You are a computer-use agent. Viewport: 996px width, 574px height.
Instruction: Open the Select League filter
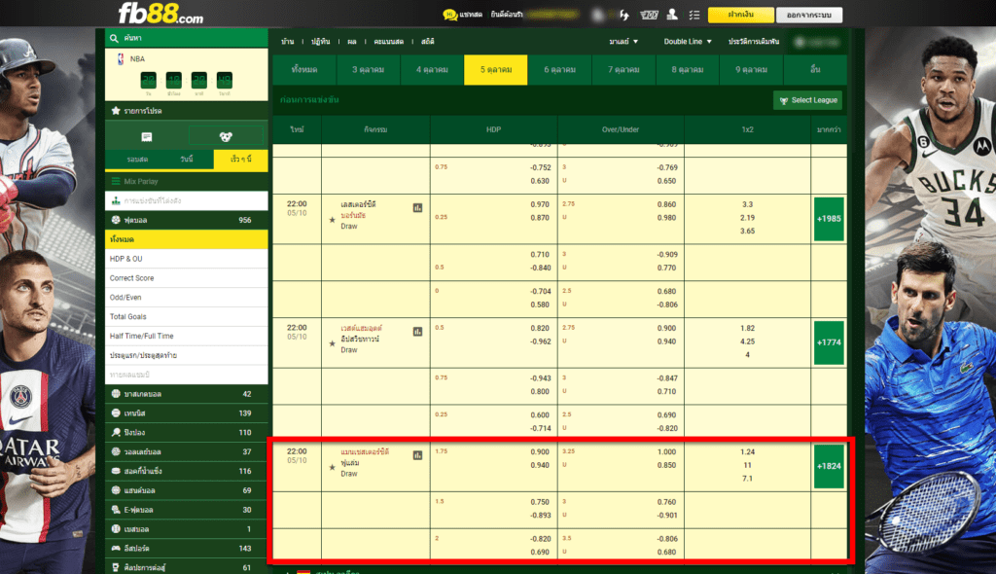(x=808, y=100)
